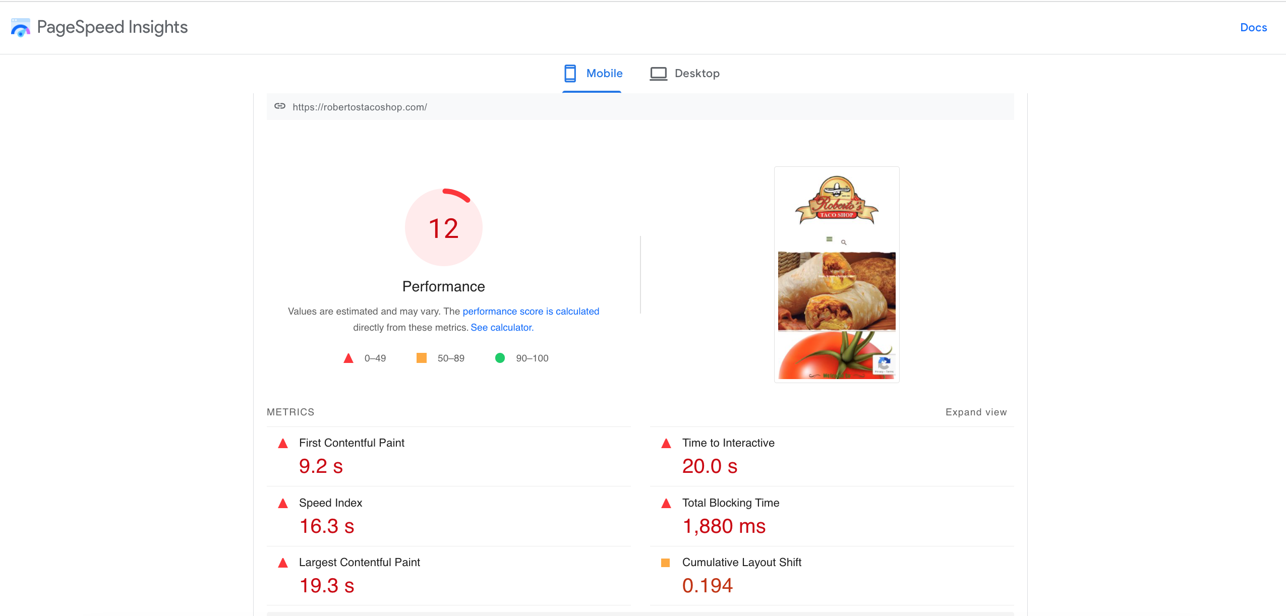Switch to the Desktop tab
This screenshot has width=1286, height=616.
697,73
